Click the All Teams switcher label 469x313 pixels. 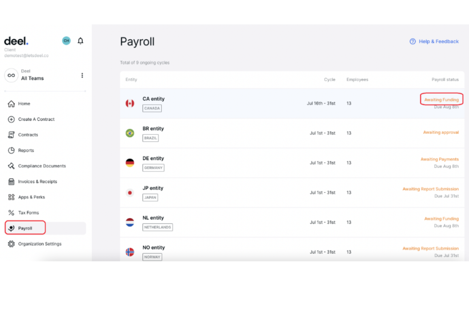point(32,78)
